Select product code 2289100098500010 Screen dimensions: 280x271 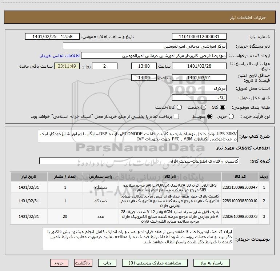click(x=240, y=201)
